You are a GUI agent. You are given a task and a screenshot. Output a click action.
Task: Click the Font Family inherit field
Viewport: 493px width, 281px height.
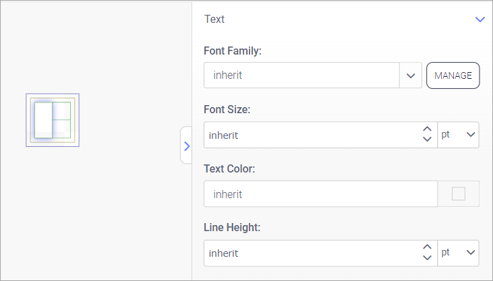(x=301, y=75)
